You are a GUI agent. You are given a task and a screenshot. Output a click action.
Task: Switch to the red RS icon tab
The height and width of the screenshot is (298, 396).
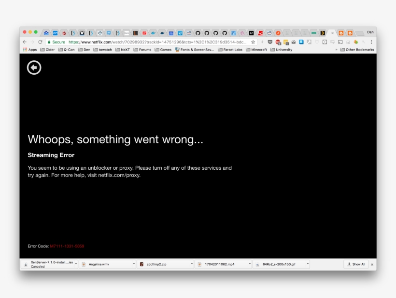tap(144, 33)
